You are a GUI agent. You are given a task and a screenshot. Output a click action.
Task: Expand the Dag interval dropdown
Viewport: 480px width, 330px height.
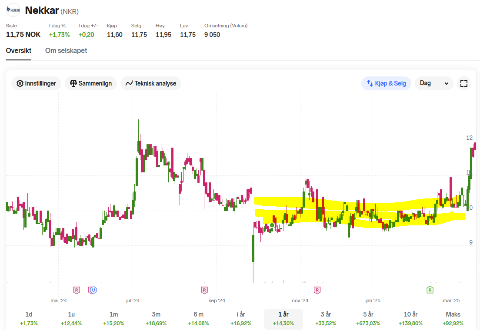434,83
